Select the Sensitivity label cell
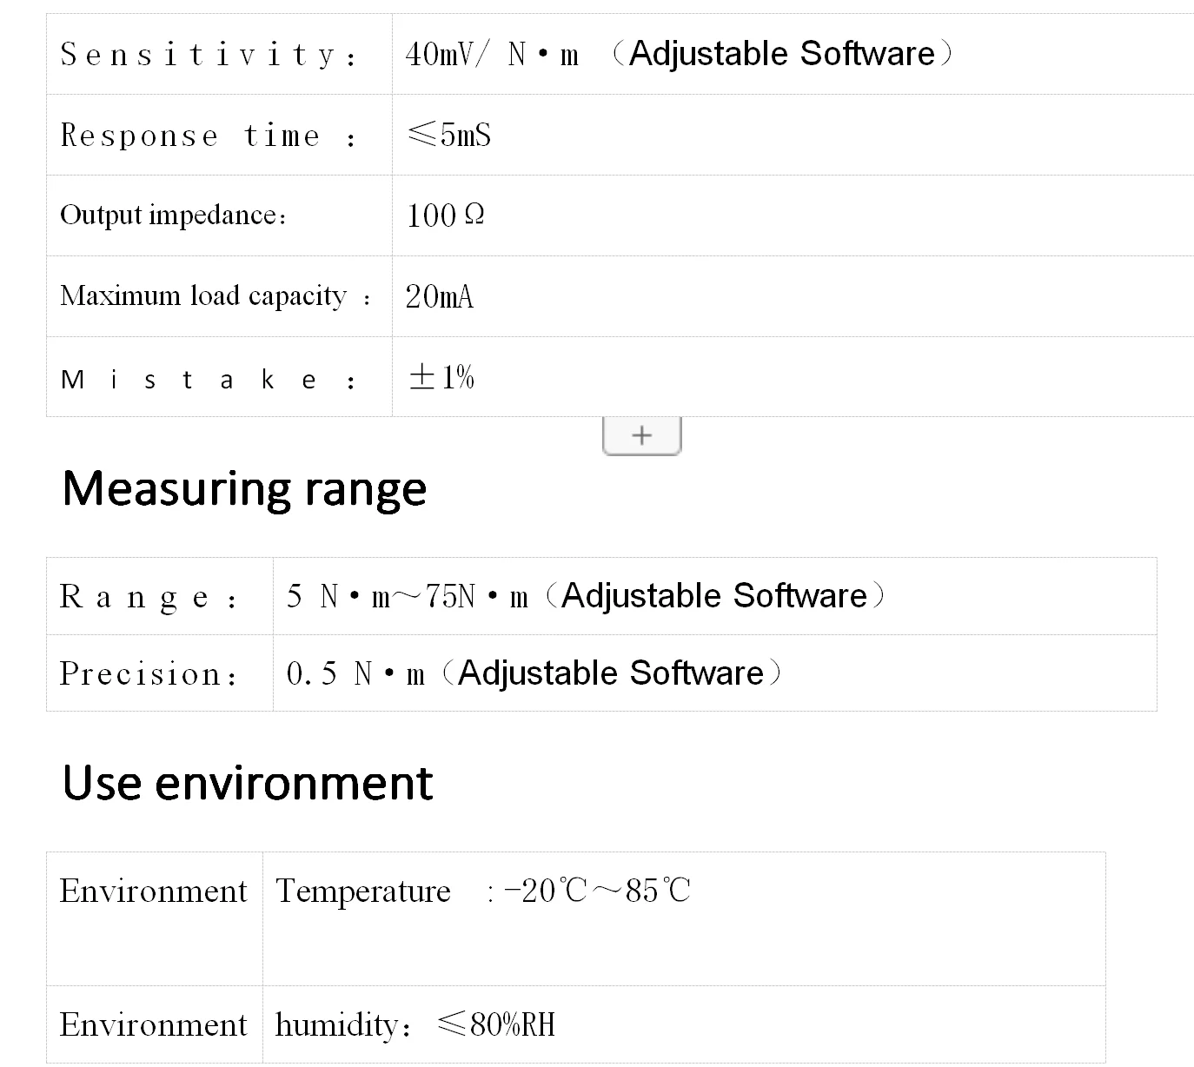1194x1067 pixels. [x=209, y=55]
